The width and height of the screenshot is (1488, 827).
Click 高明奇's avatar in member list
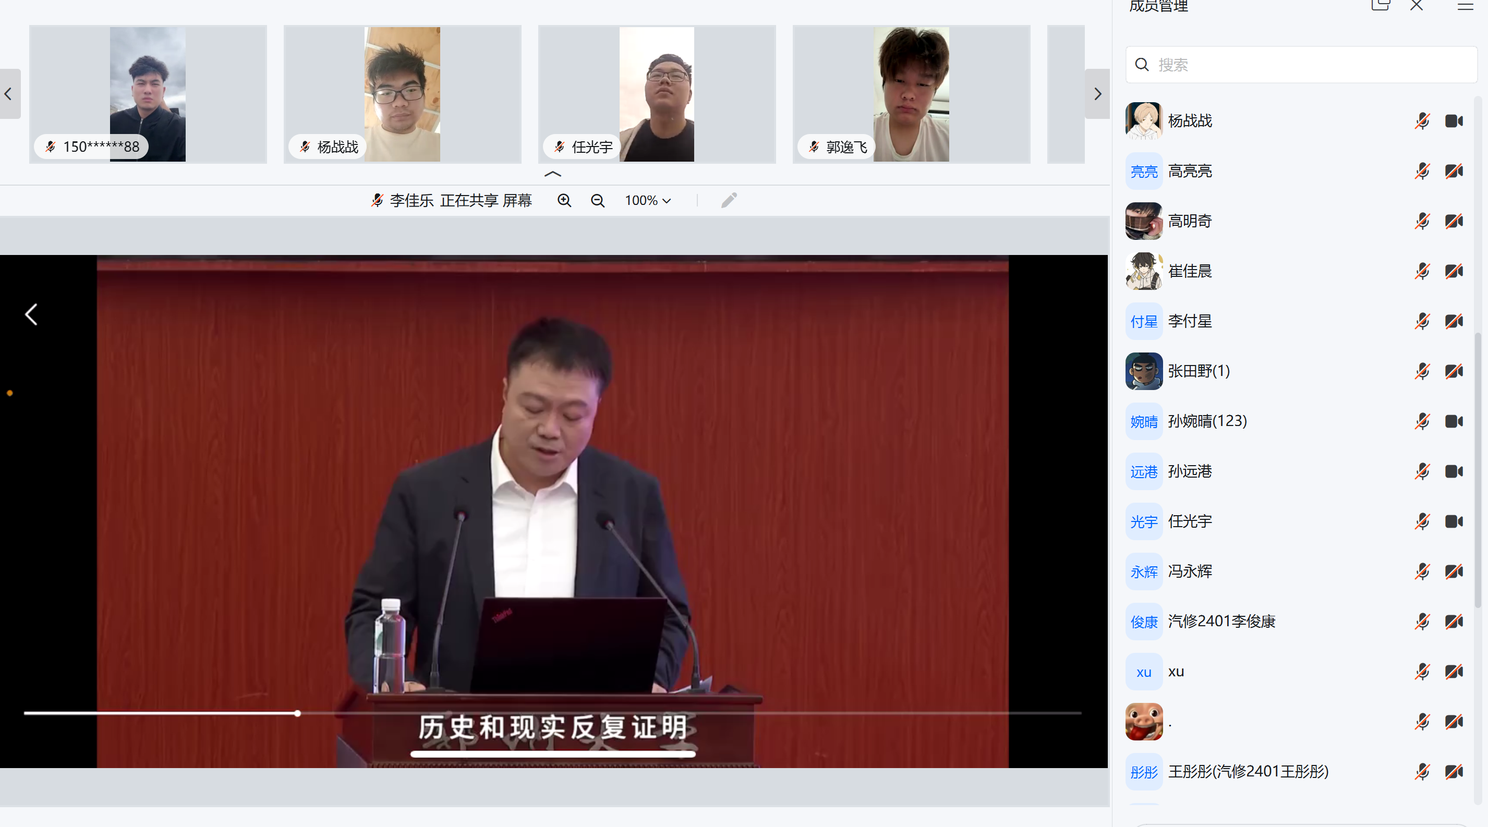point(1144,221)
